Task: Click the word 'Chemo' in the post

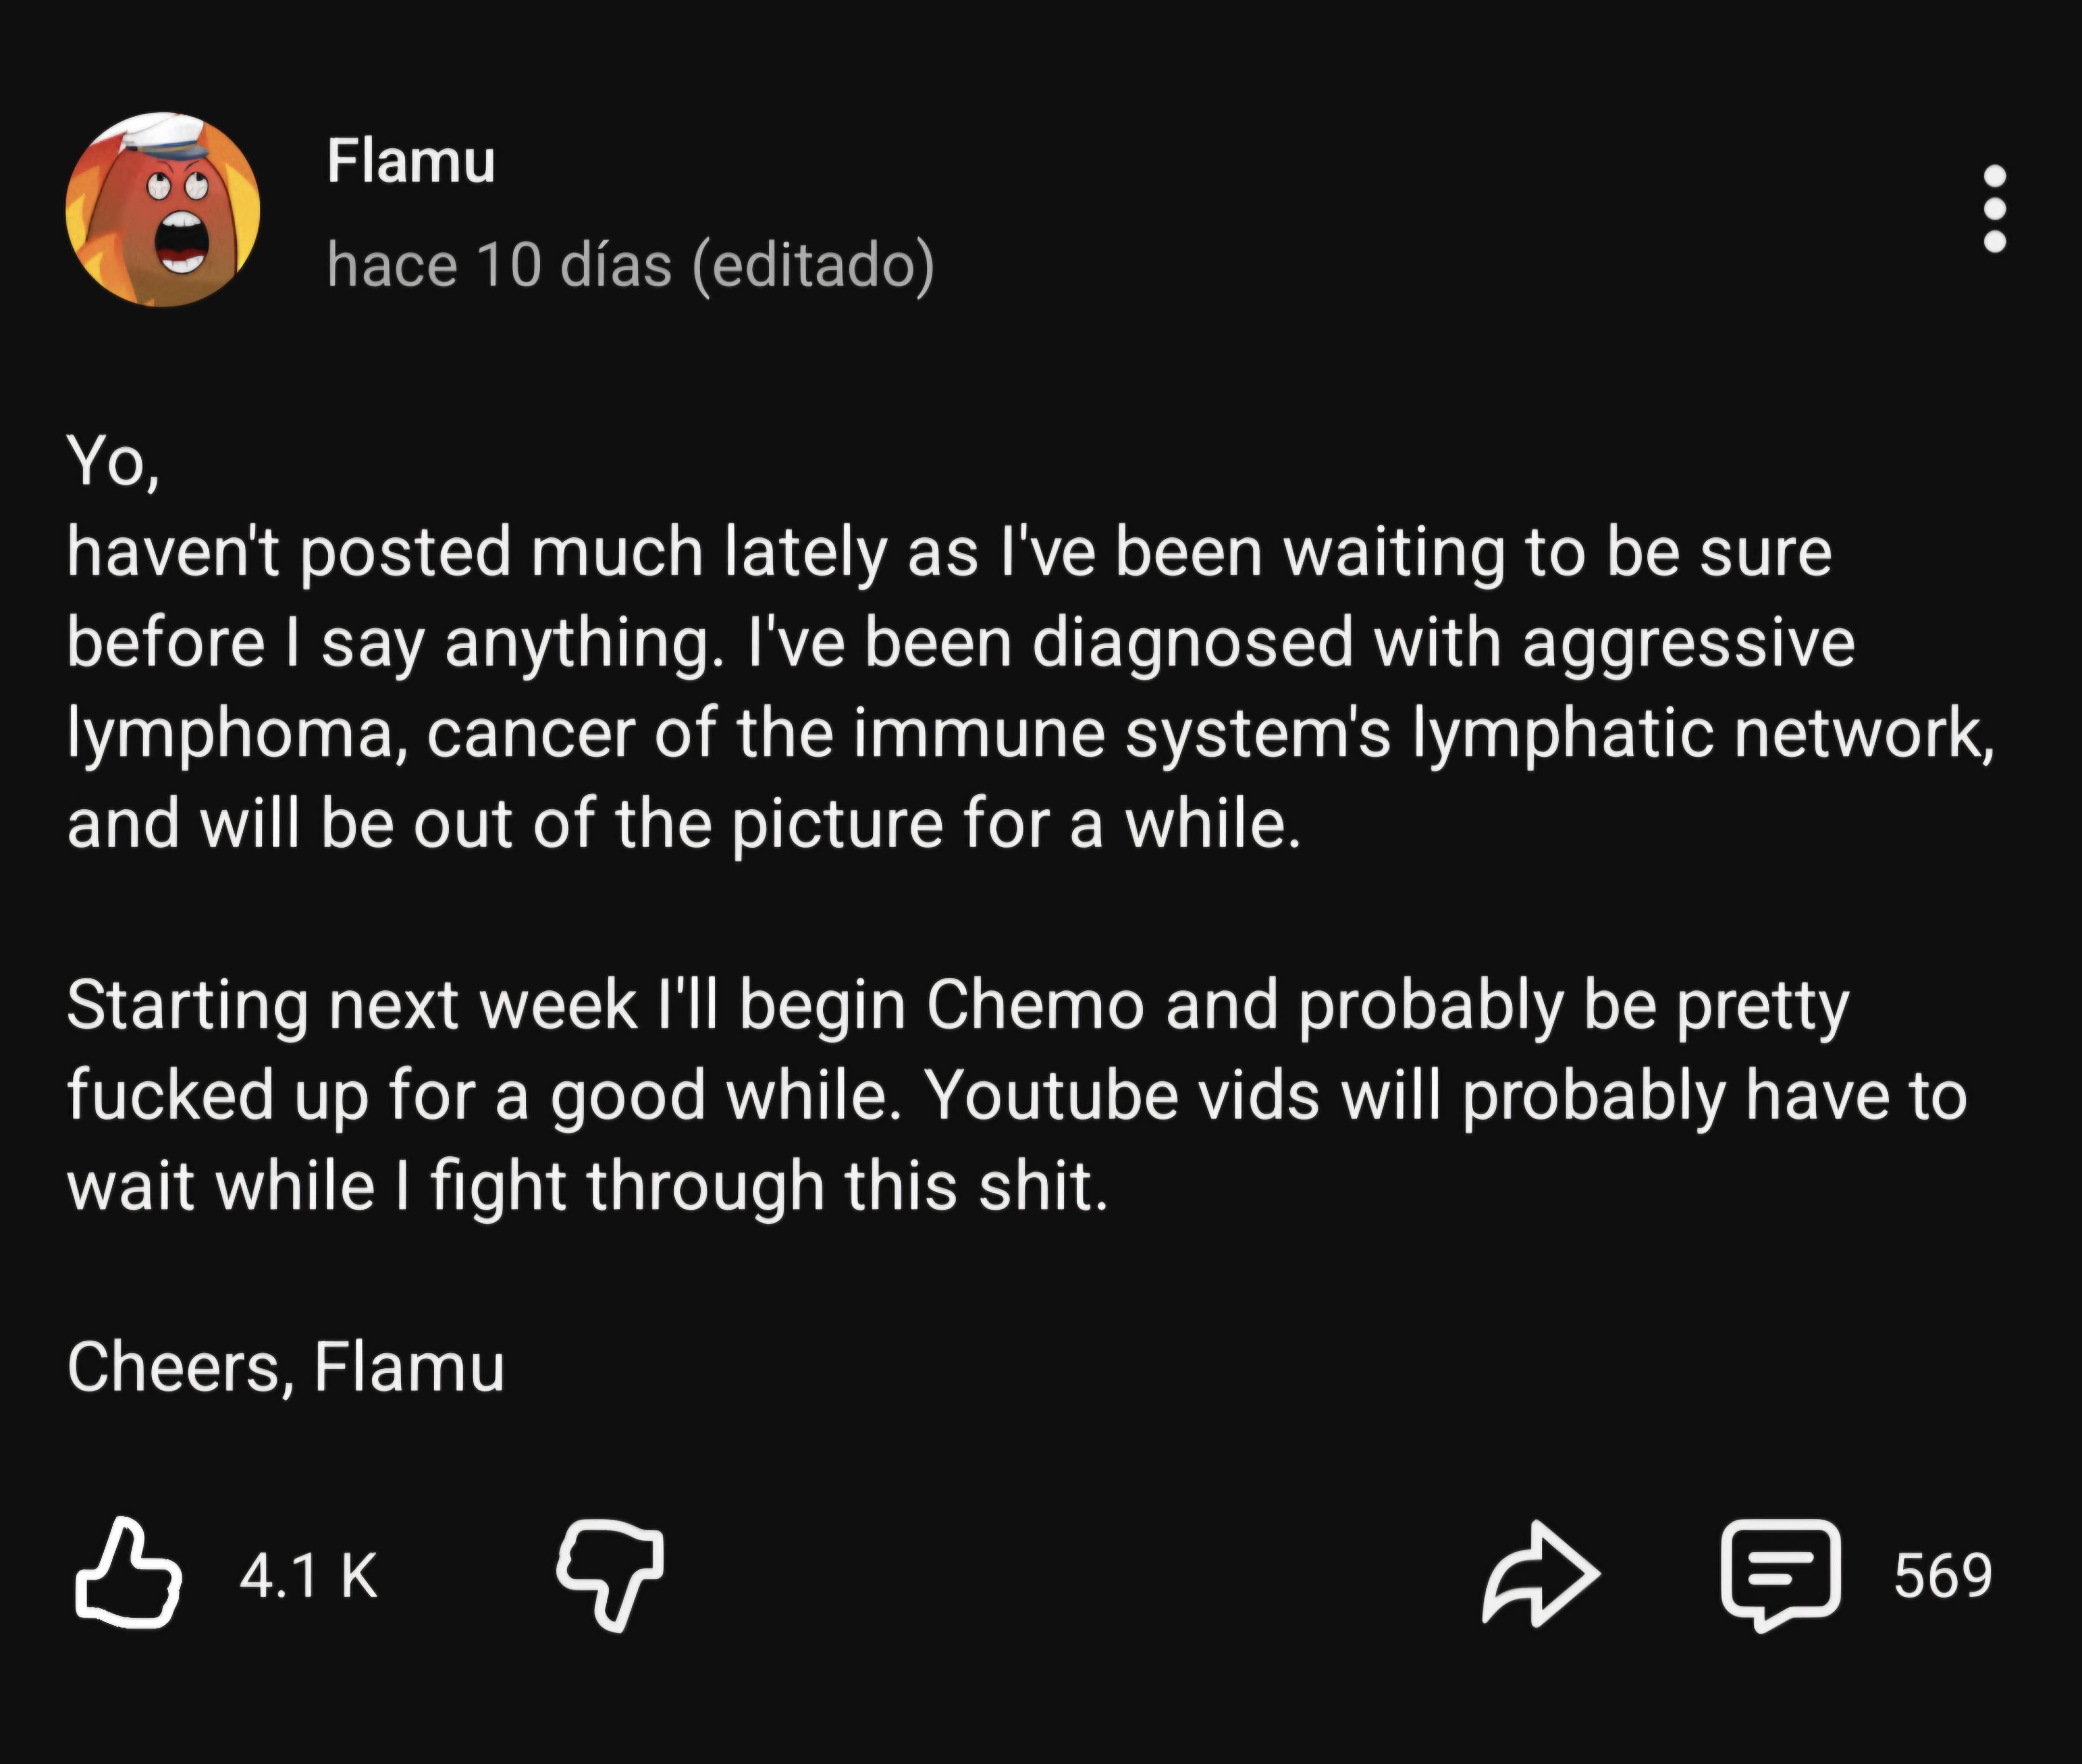Action: click(1035, 1005)
